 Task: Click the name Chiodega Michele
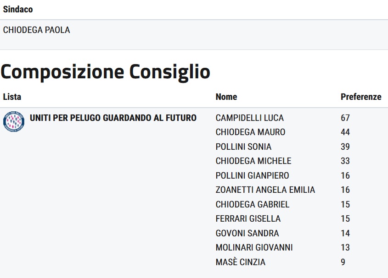point(253,161)
